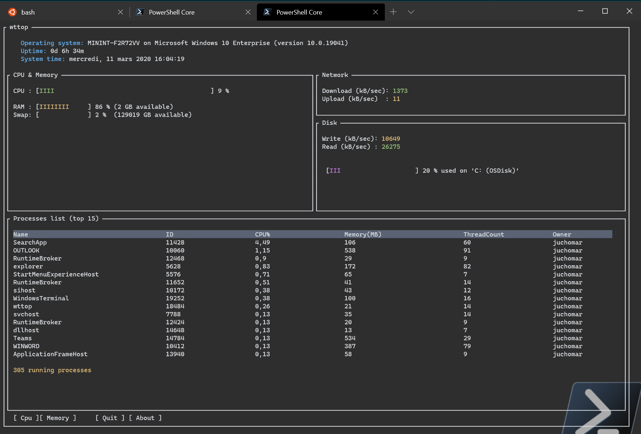Click owner juchomar in Teams row
Image resolution: width=641 pixels, height=434 pixels.
click(568, 338)
